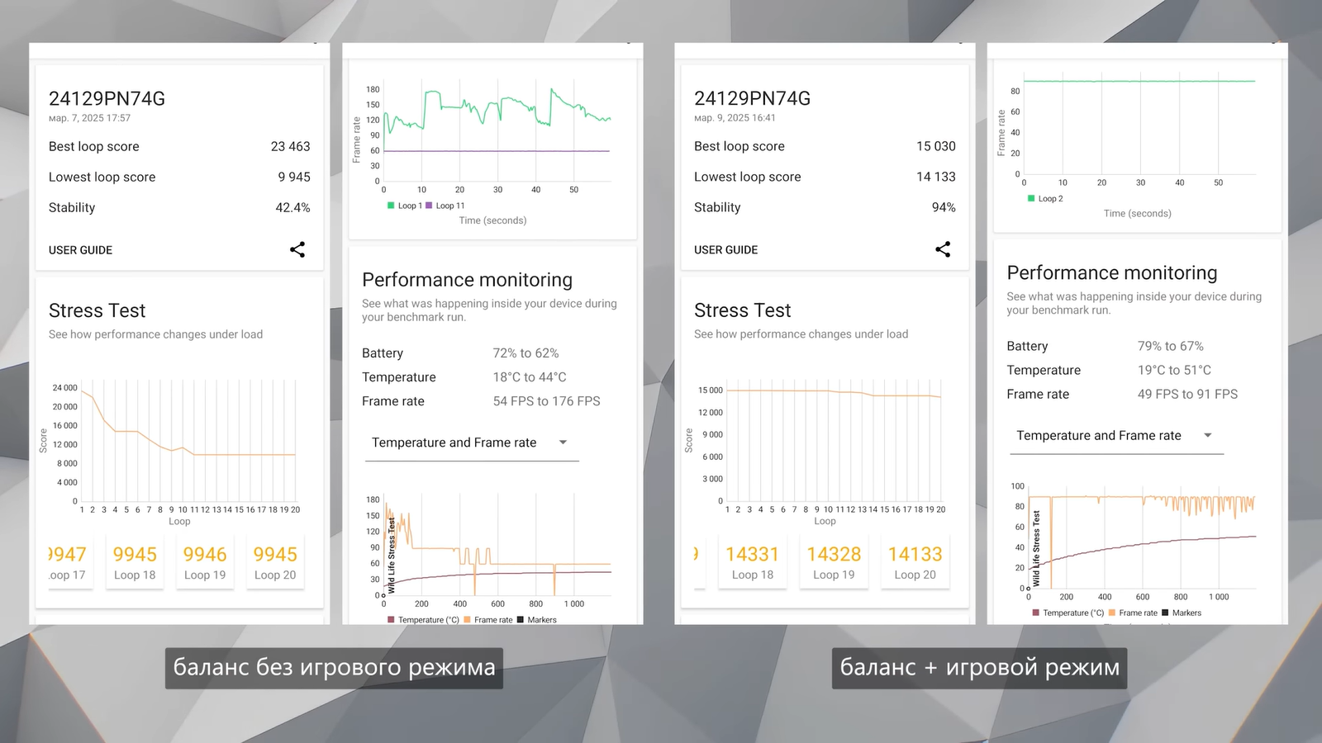Open USER GUIDE in the 15 030 score card

725,250
